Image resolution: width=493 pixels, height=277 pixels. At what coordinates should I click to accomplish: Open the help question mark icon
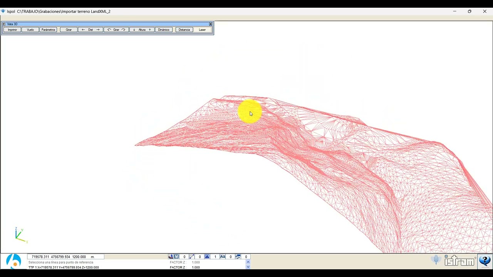pos(485,261)
